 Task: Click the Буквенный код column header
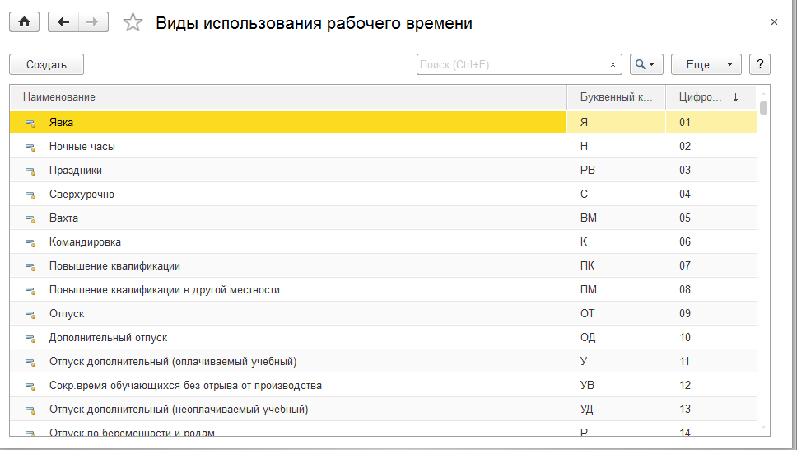616,97
